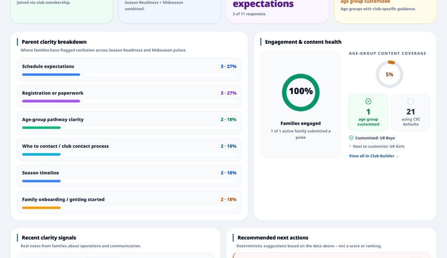The image size is (447, 258).
Task: Click the Engagement & content health heading
Action: [x=303, y=42]
